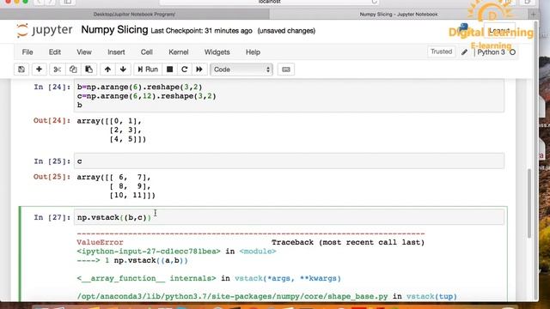Click the shape_base.py path in traceback

(x=232, y=296)
